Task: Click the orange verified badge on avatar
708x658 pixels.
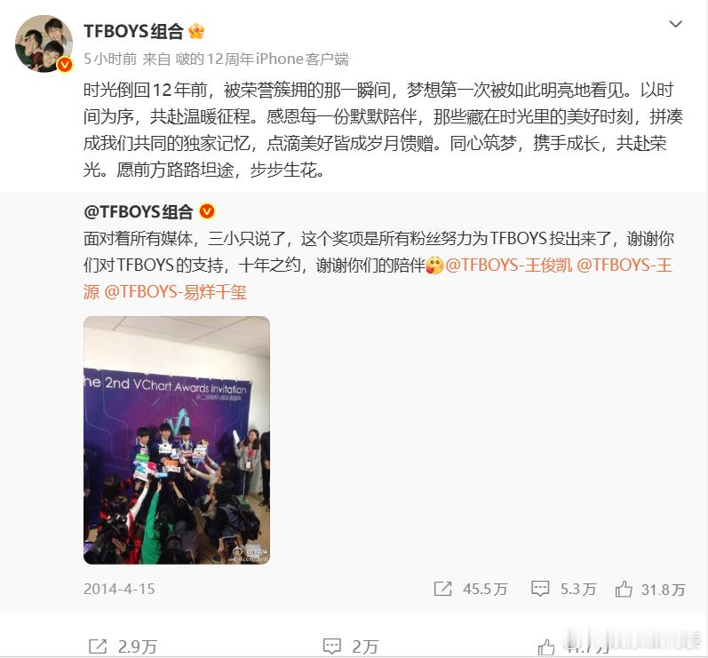Action: click(65, 65)
